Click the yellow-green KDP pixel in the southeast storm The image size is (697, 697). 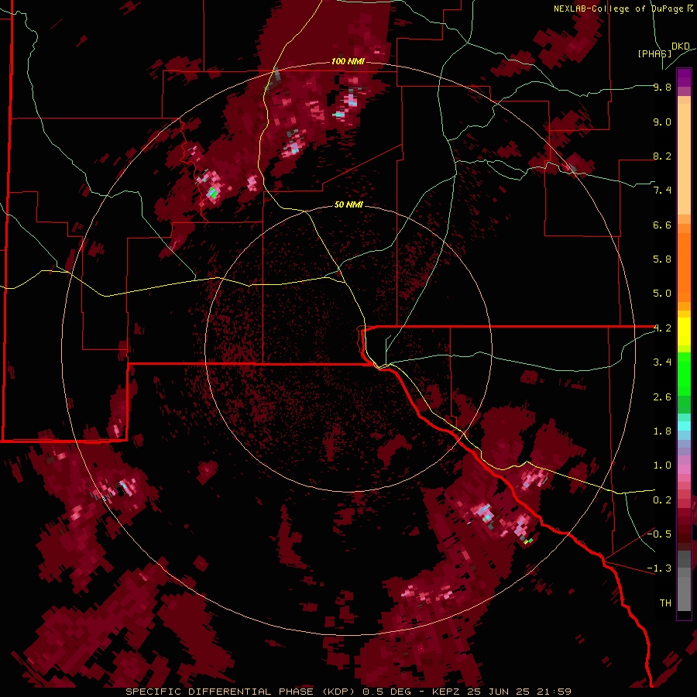pos(527,541)
